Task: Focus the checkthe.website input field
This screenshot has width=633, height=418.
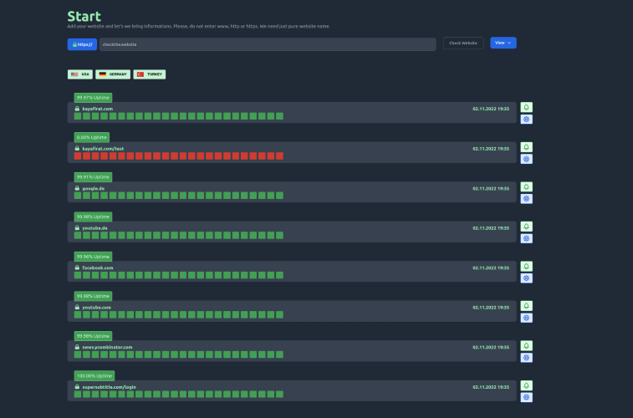Action: (x=268, y=44)
